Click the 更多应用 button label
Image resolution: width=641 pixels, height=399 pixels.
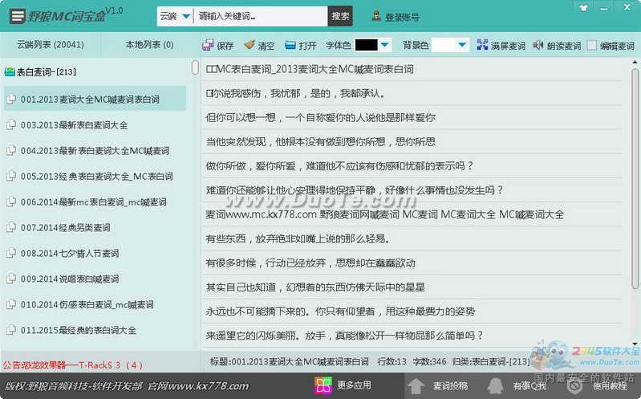tap(354, 385)
